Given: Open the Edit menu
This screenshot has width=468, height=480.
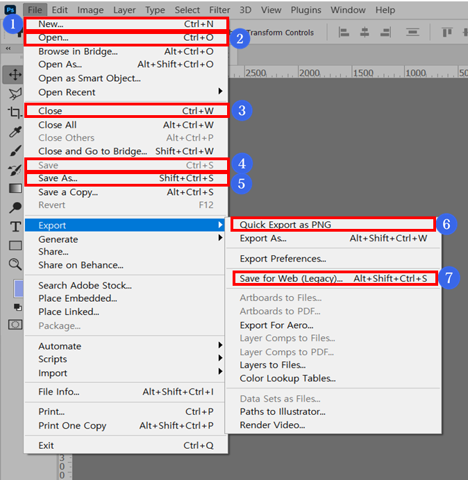Looking at the screenshot, I should click(60, 10).
